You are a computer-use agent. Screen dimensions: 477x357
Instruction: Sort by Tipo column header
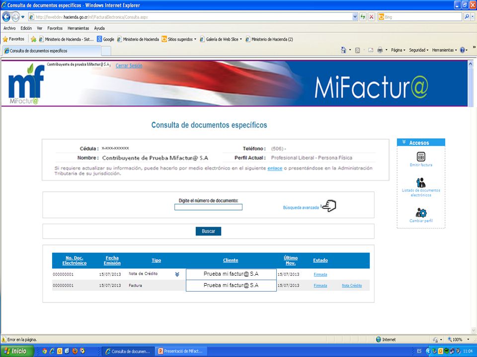(x=157, y=260)
